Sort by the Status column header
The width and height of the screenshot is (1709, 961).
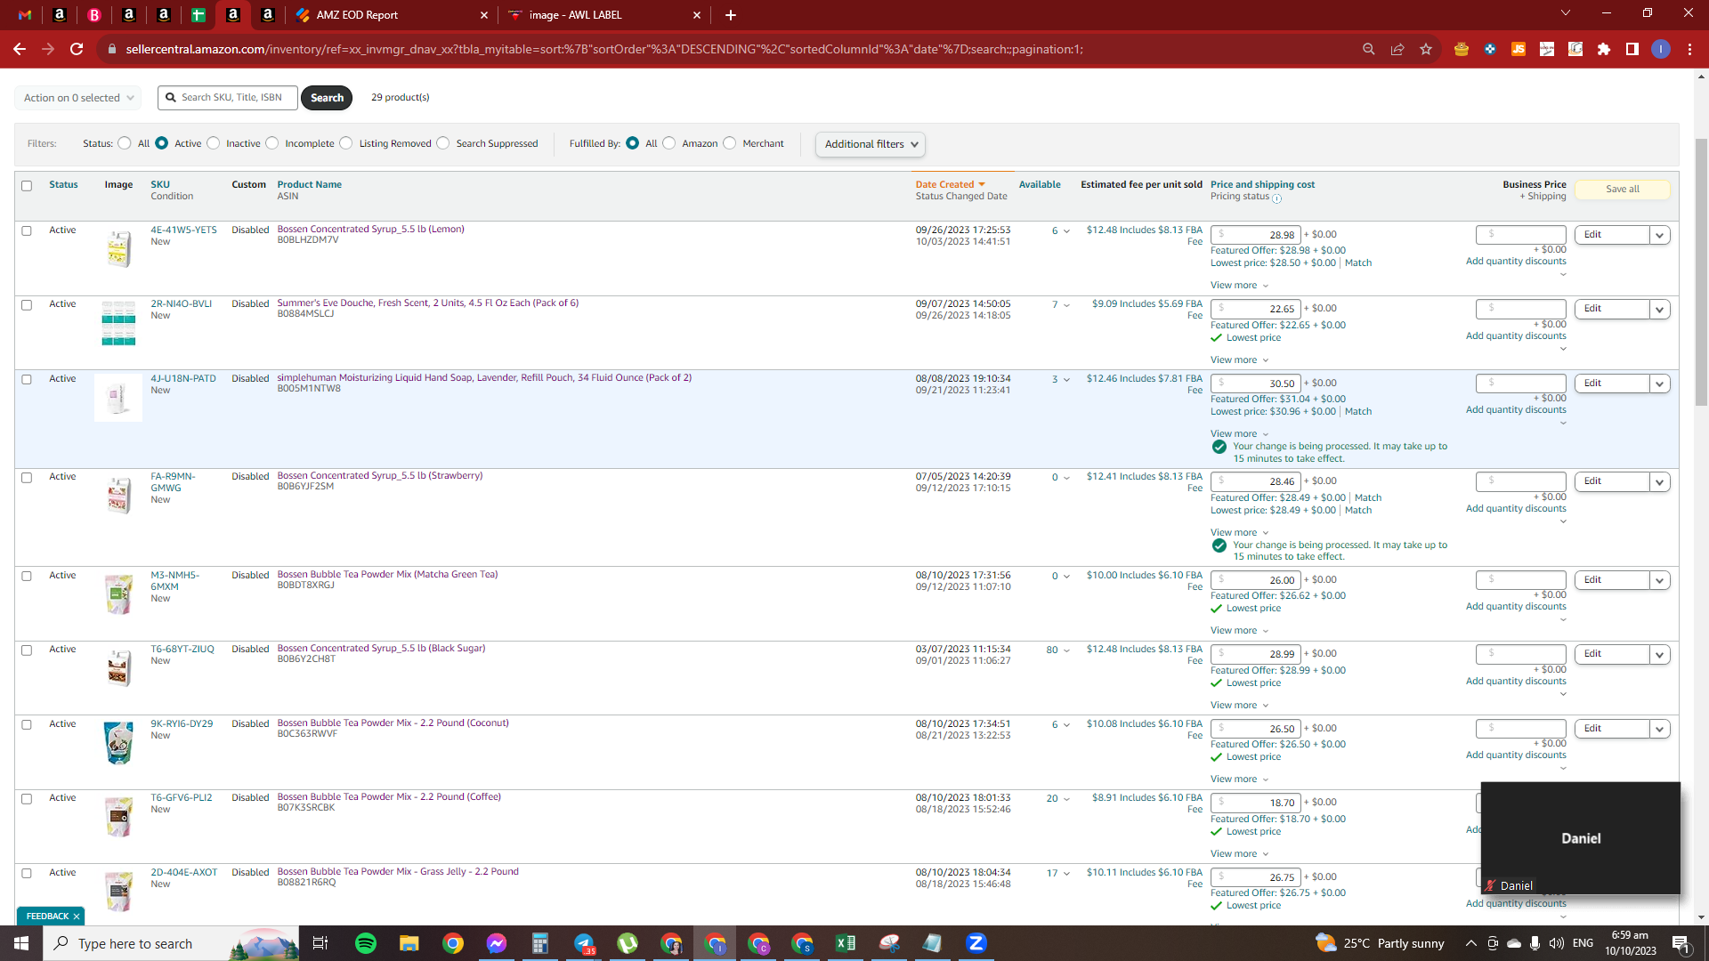coord(63,184)
